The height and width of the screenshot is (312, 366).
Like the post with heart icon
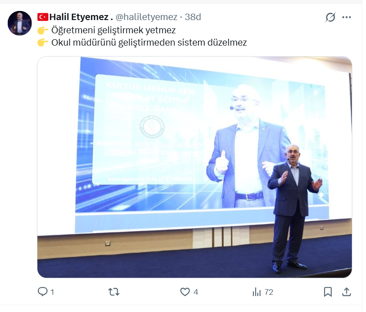click(185, 291)
